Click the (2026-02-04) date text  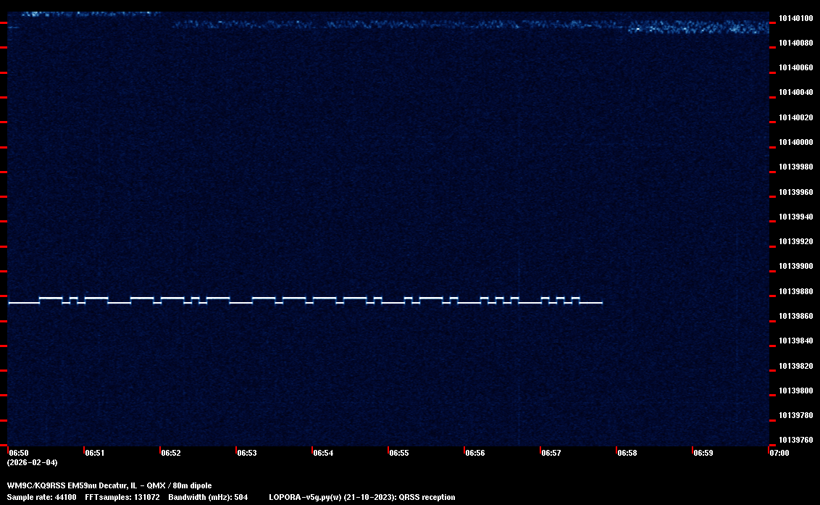click(32, 462)
